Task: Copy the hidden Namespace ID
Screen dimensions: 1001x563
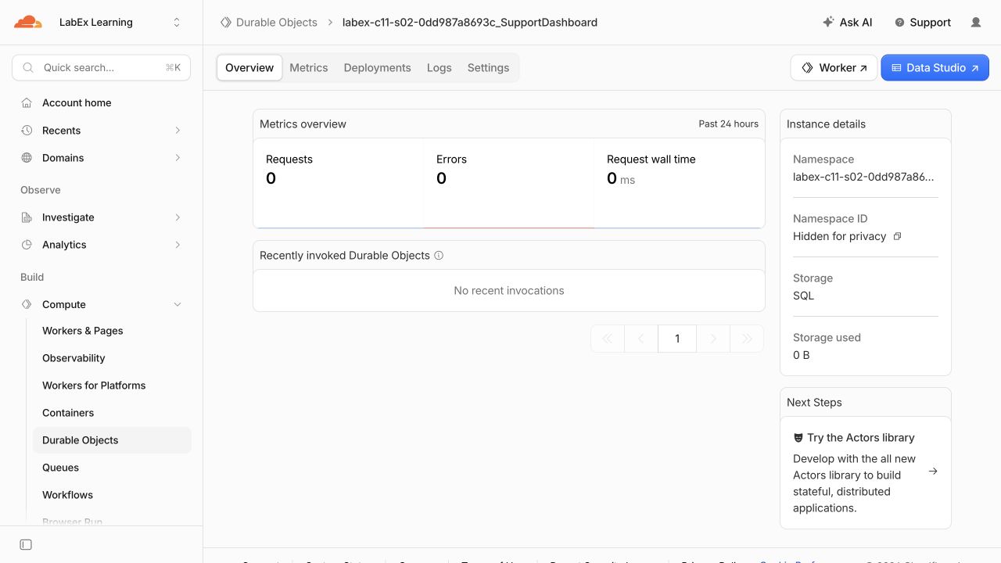Action: 897,236
